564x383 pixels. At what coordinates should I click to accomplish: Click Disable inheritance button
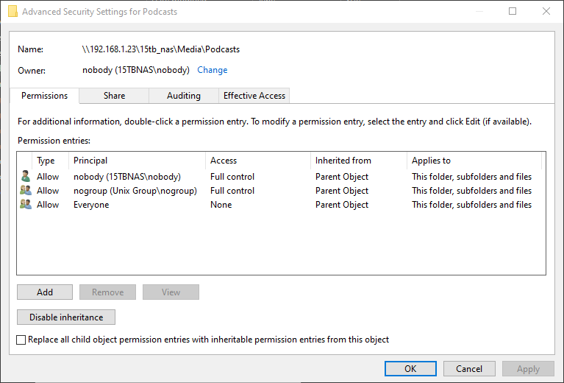click(66, 317)
